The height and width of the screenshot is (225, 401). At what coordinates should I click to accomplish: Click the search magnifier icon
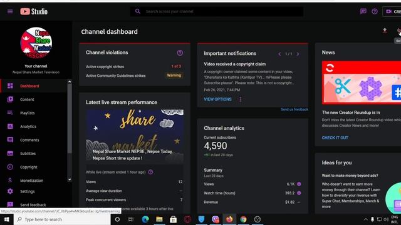138,11
